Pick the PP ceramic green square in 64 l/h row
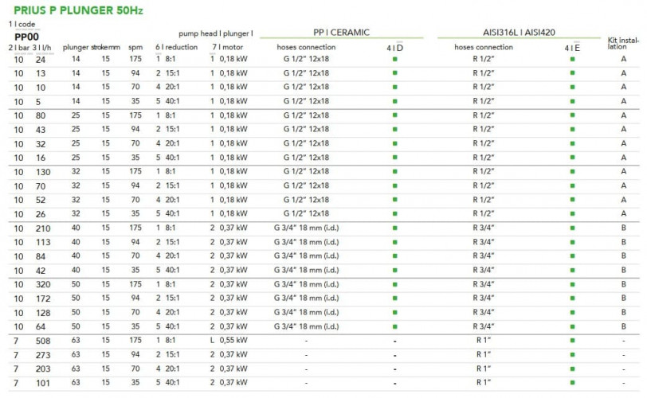Viewport: 647px width, 398px height. 394,326
